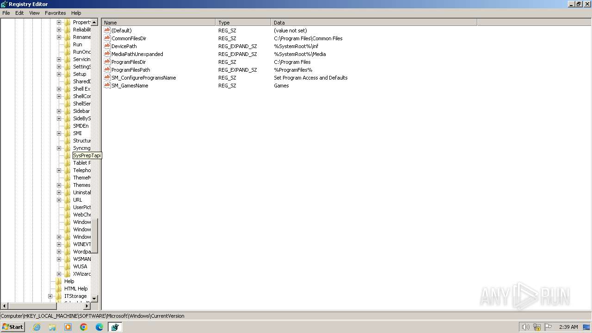
Task: Select the Tablet P tree key
Action: tap(82, 163)
